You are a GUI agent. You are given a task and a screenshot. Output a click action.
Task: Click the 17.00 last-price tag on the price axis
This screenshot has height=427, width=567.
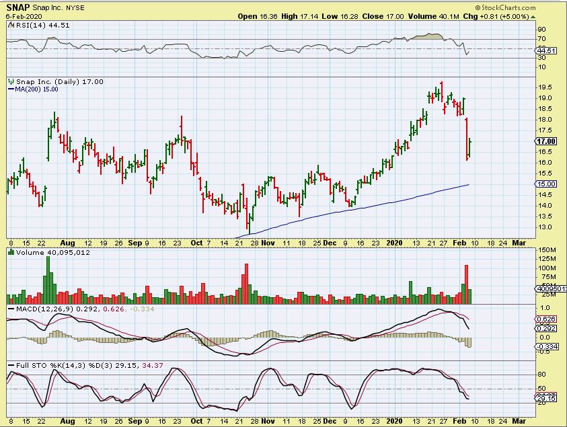click(545, 141)
